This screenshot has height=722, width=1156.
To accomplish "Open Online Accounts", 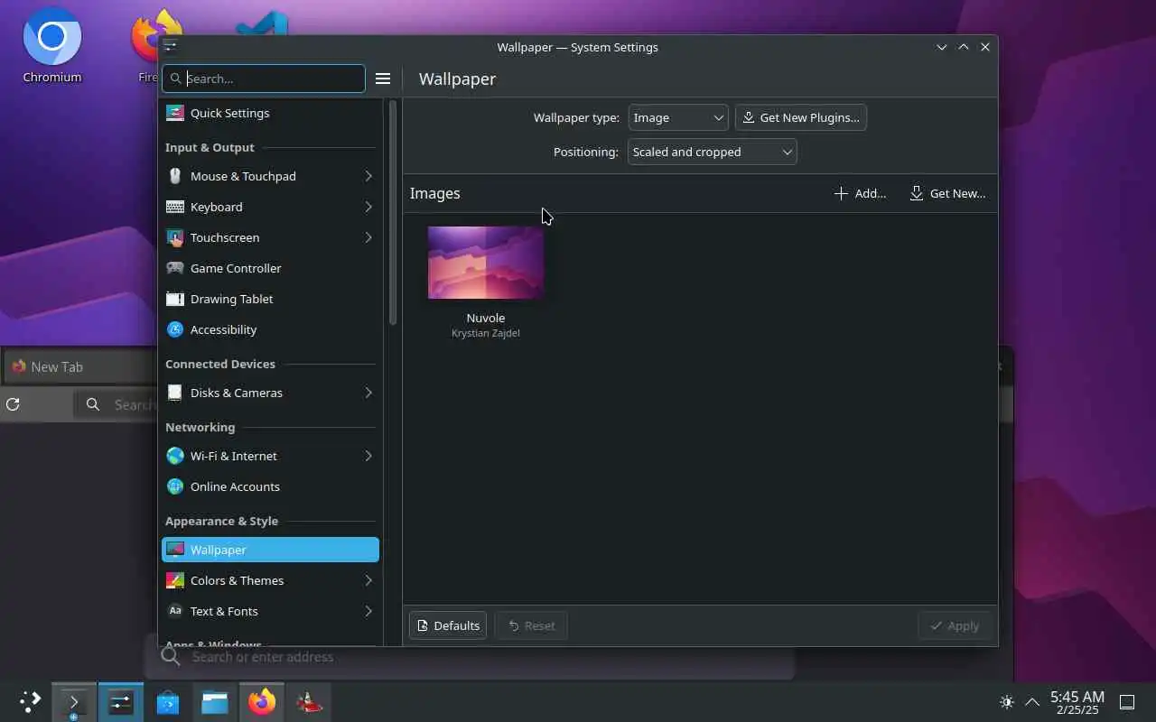I will point(270,486).
